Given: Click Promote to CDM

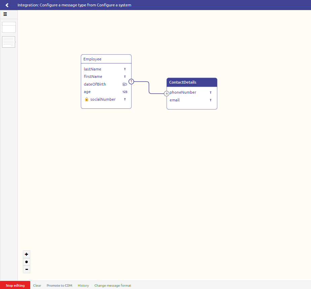Looking at the screenshot, I should pos(59,285).
